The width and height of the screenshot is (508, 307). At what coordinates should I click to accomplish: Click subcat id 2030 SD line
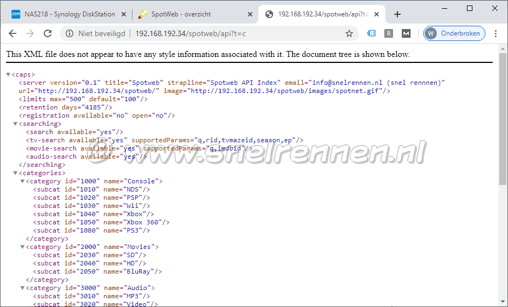[89, 255]
